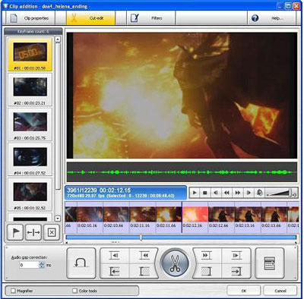The width and height of the screenshot is (304, 299).
Task: Click the audio gap correction spinner arrows
Action: click(x=42, y=265)
